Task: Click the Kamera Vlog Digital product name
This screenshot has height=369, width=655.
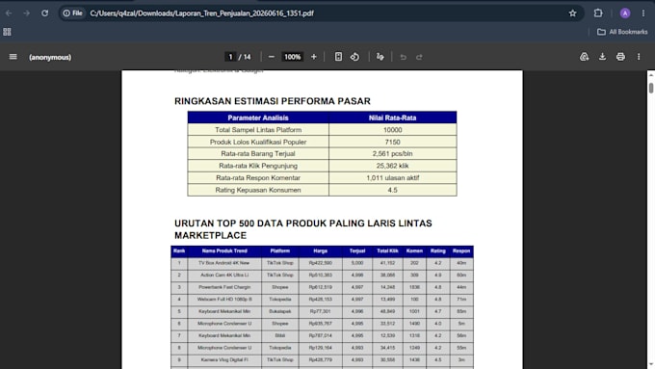Action: [x=224, y=359]
